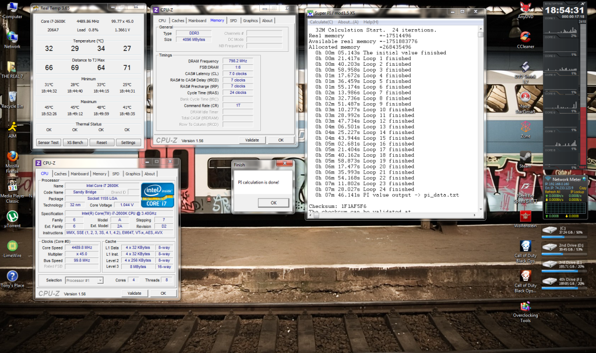This screenshot has height=353, width=596.
Task: Click Validate in lower CPU-Z window
Action: coord(134,294)
